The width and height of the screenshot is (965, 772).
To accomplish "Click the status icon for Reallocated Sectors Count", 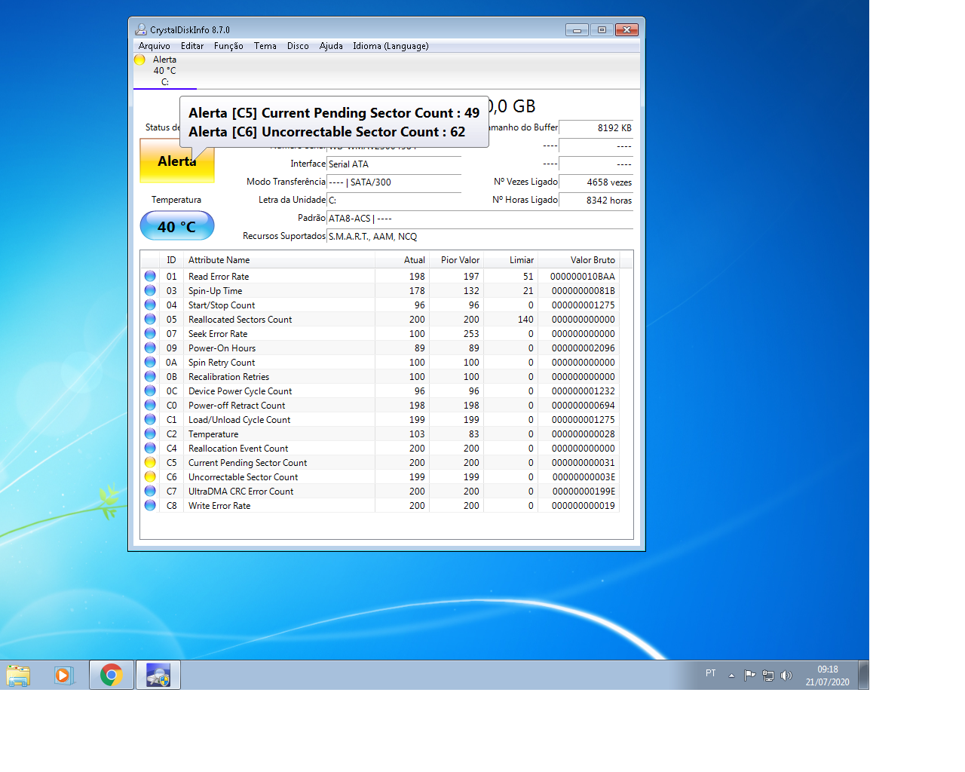I will 150,319.
